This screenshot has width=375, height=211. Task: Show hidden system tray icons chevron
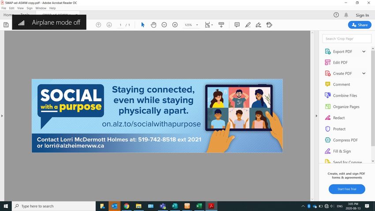303,206
